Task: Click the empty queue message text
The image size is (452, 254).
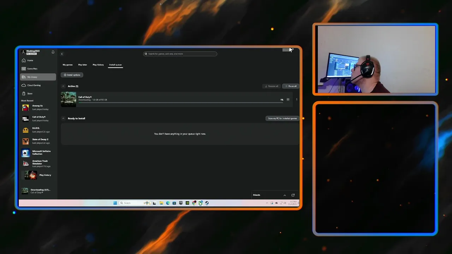Action: point(180,134)
